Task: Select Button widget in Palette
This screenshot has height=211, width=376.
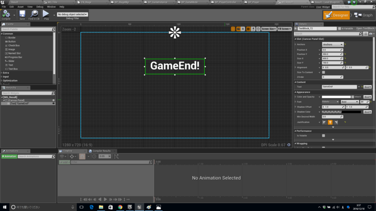Action: pyautogui.click(x=12, y=42)
